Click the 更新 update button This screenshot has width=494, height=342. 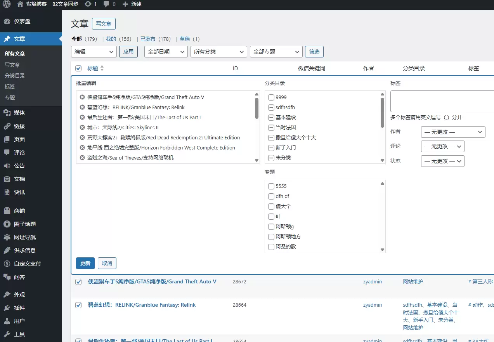coord(85,263)
